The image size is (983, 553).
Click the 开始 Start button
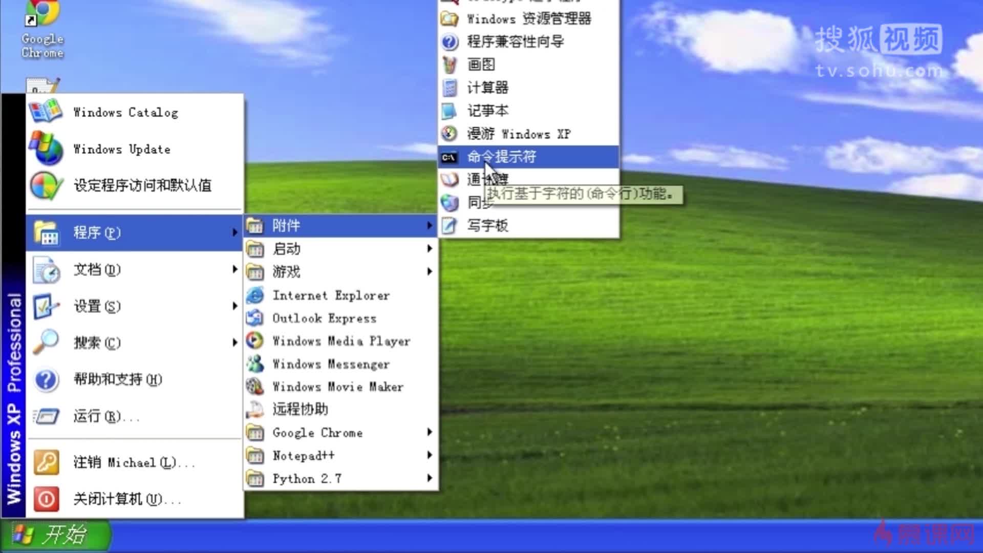point(55,536)
